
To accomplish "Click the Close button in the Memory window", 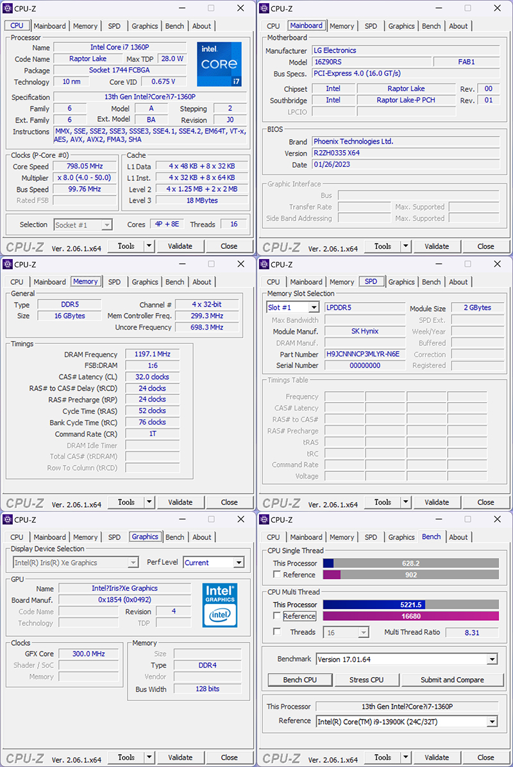I will (230, 502).
